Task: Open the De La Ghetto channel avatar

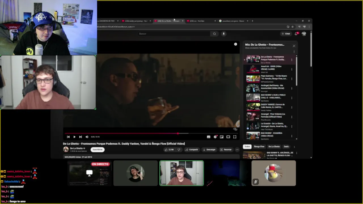Action: (66, 150)
